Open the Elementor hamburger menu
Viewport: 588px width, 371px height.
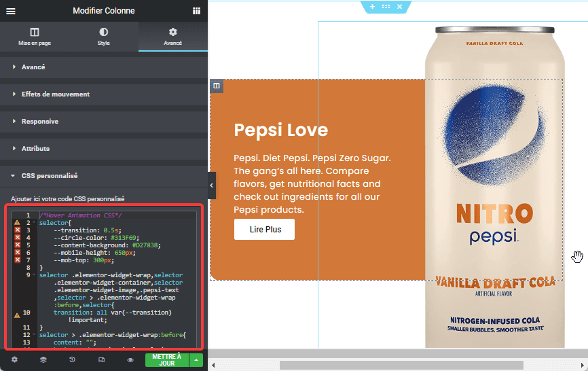tap(10, 12)
